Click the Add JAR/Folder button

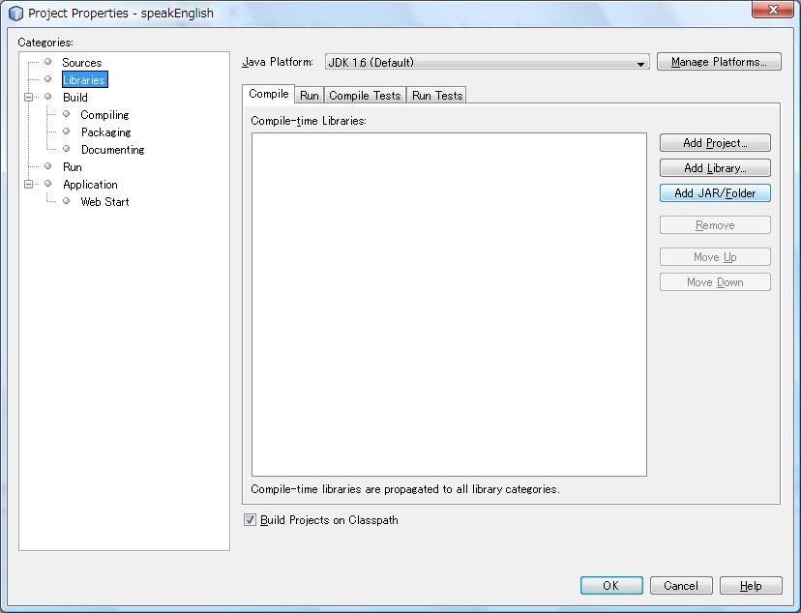(715, 193)
